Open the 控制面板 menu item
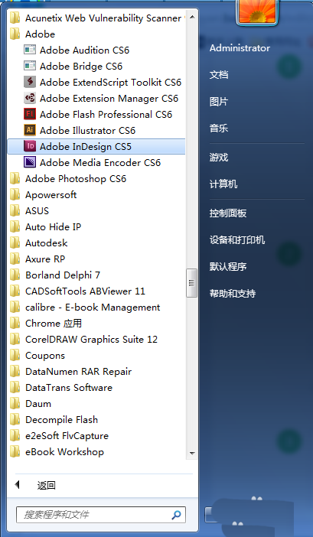Image resolution: width=313 pixels, height=537 pixels. 228,213
